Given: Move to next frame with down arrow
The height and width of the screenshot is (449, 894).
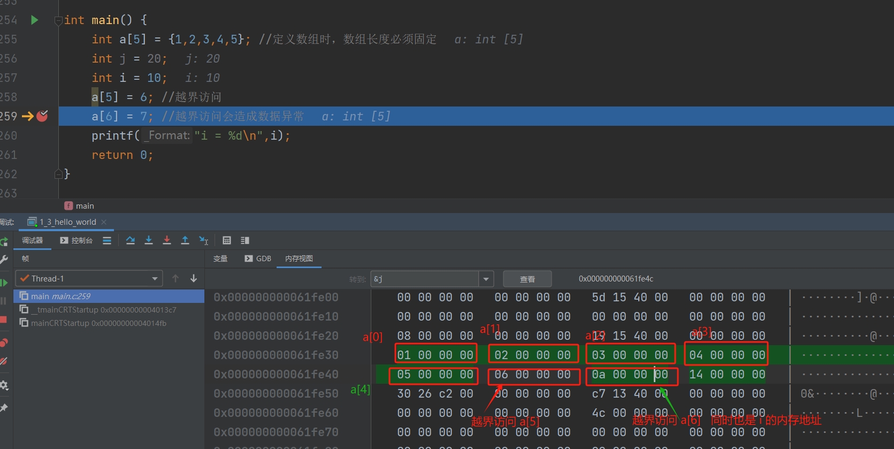Looking at the screenshot, I should [x=194, y=278].
